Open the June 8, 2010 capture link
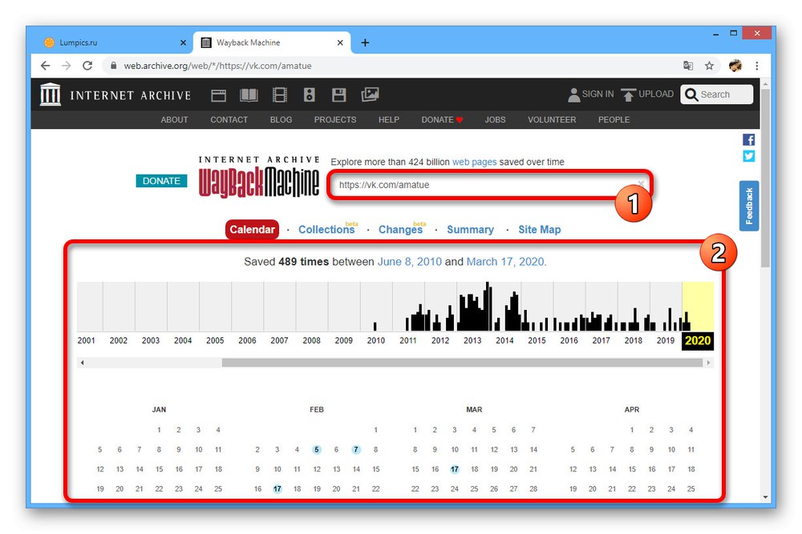Screen dimensions: 802x534 coord(409,262)
